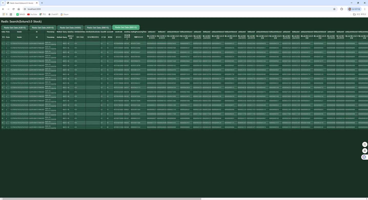
Task: Click the Redis Search(Exture3.0 Stock) page heading
Action: (x=21, y=22)
